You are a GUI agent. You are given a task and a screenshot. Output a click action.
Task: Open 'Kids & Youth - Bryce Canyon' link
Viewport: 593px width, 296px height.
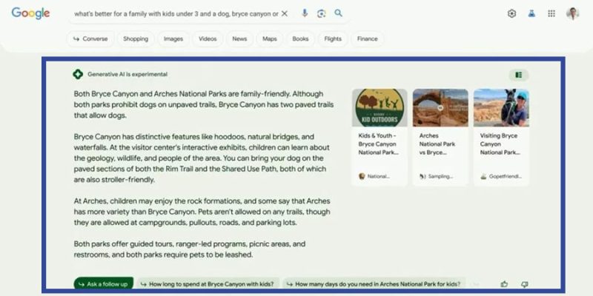377,144
